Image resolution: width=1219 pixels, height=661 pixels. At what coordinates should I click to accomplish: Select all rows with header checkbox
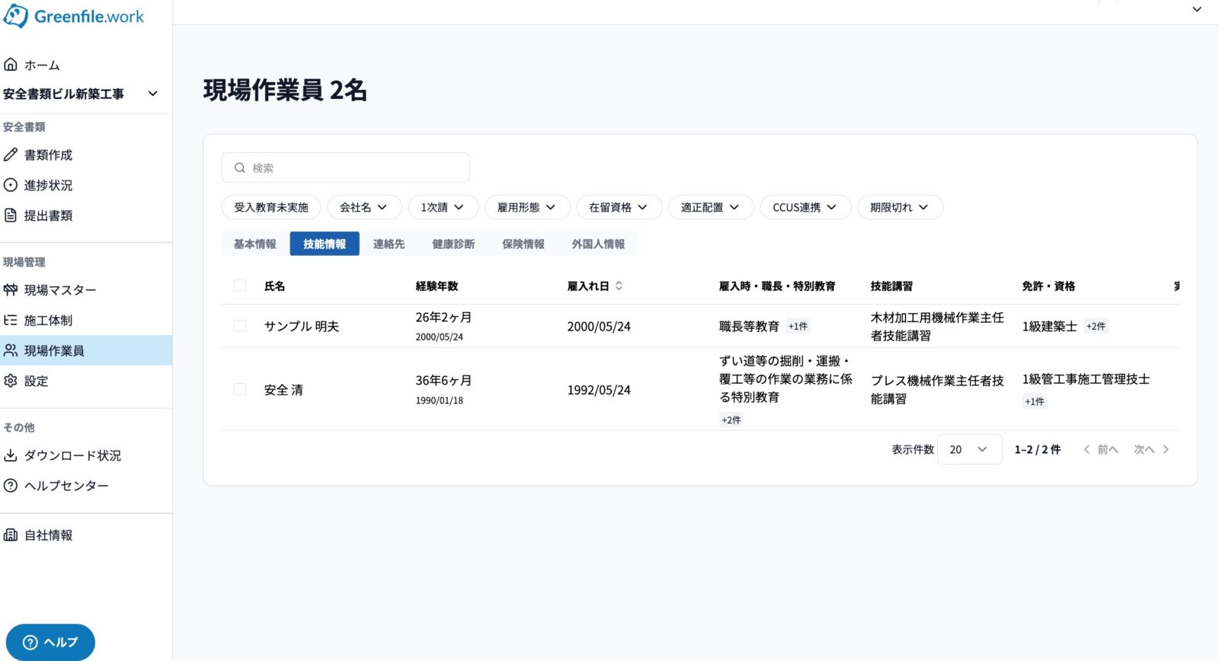pyautogui.click(x=240, y=286)
